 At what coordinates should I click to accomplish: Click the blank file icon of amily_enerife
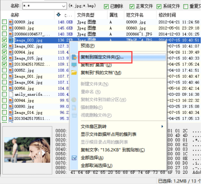point(11,94)
